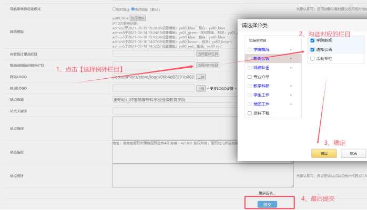Click the yellow 确定 button
367x210 pixels.
(x=324, y=153)
